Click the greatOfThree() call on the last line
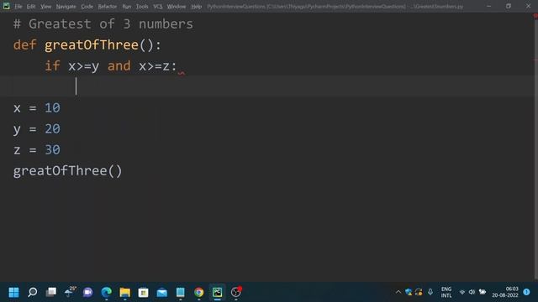This screenshot has height=302, width=538. pos(67,170)
